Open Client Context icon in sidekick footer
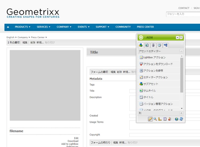The image size is (200, 147). (170, 119)
